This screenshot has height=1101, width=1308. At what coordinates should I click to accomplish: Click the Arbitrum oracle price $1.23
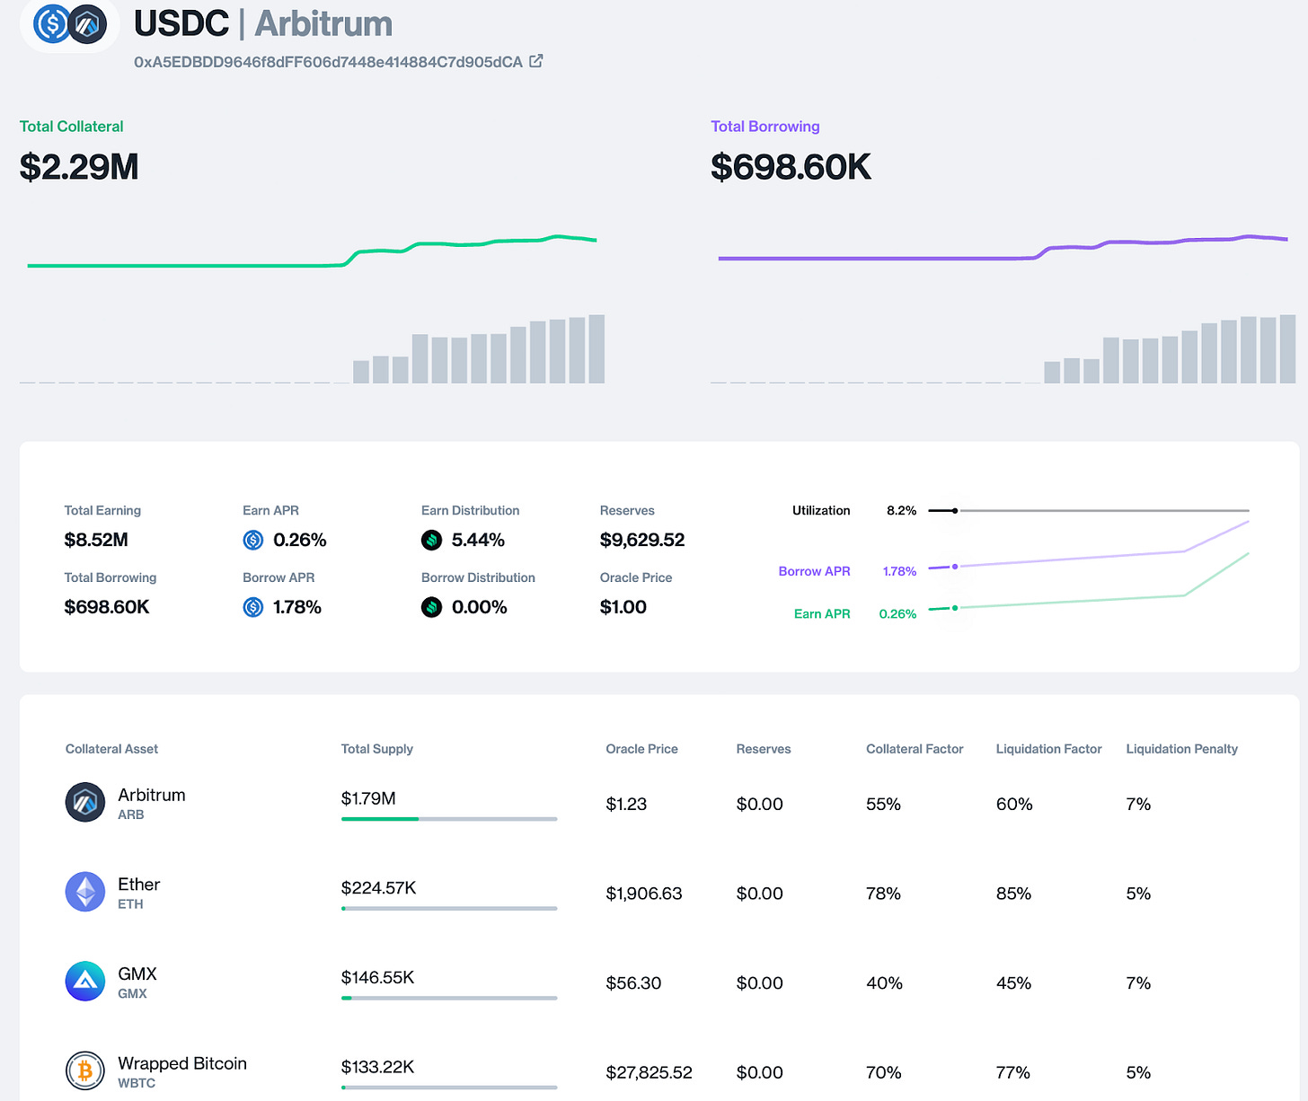[626, 804]
